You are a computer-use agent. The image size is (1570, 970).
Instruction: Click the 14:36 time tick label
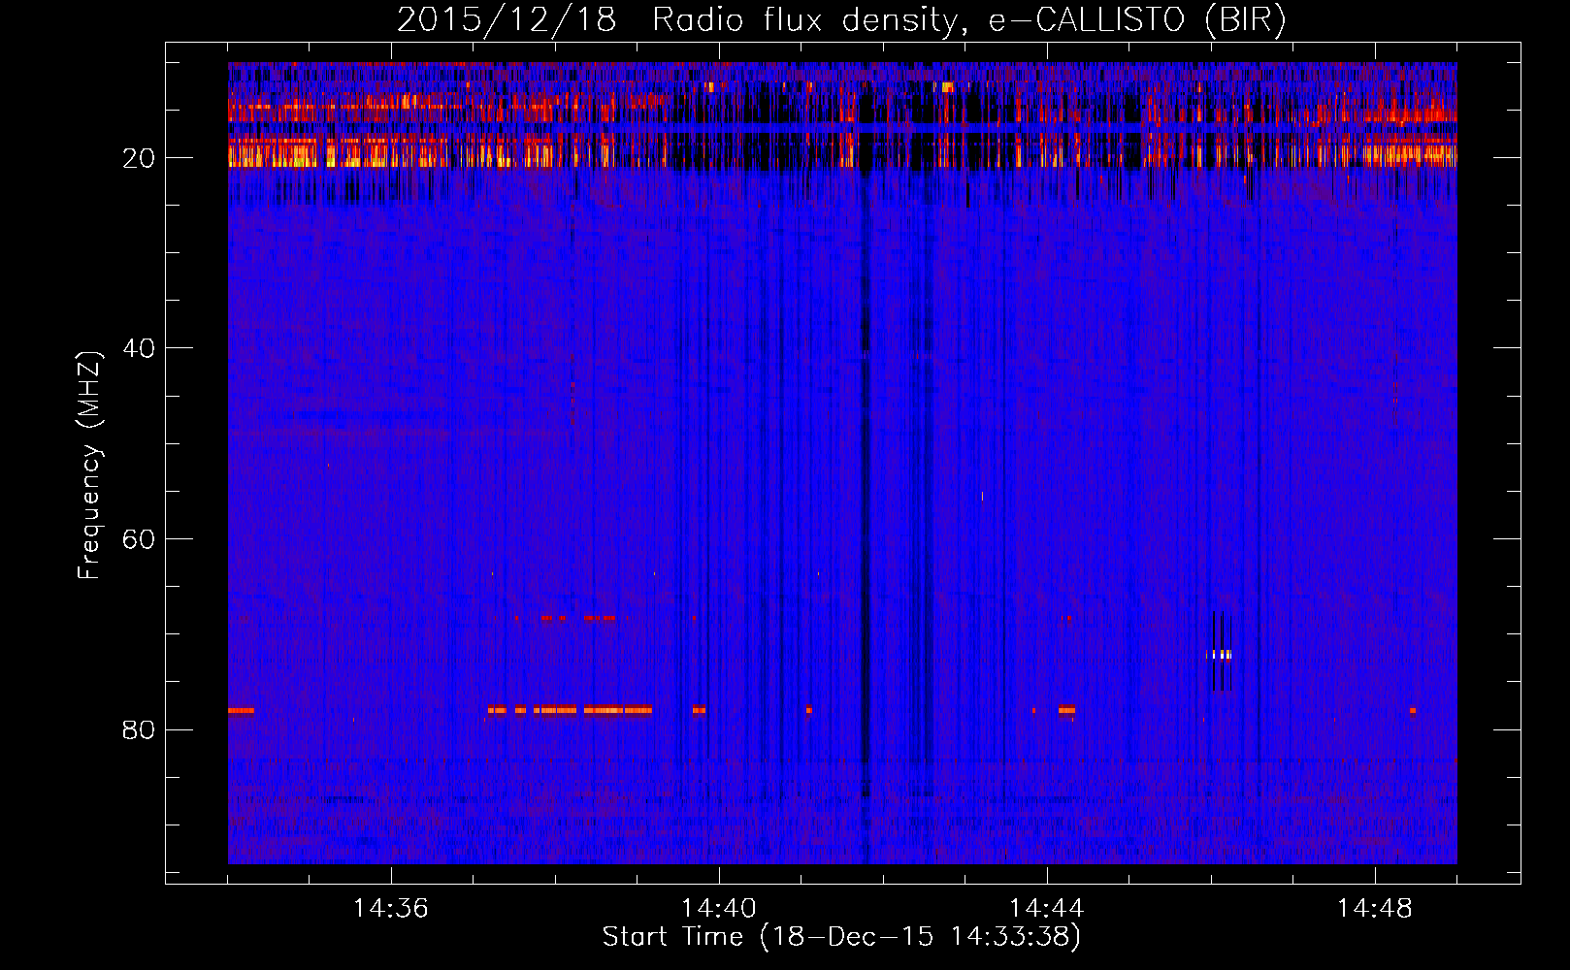[391, 909]
